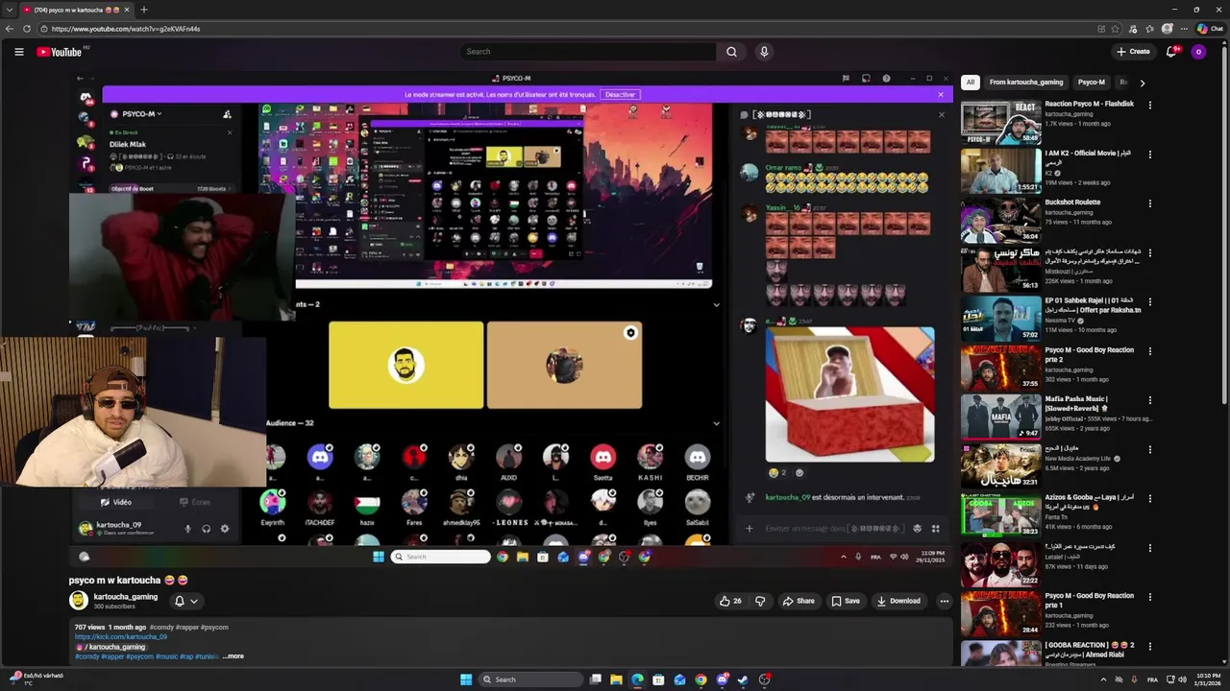This screenshot has width=1230, height=691.
Task: Switch input language FRA in tray
Action: 1152,679
